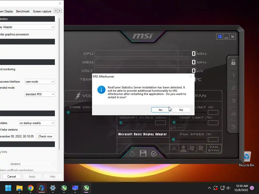Select profile slot 2 in Afterburner

[233, 88]
